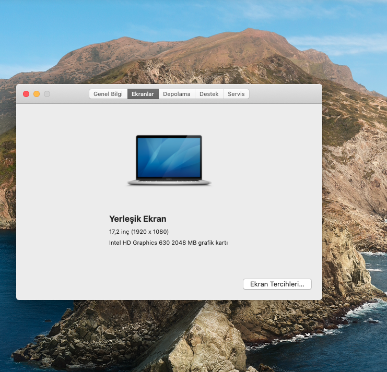Click the Ekran Tercihleri... button
387x372 pixels.
[277, 284]
